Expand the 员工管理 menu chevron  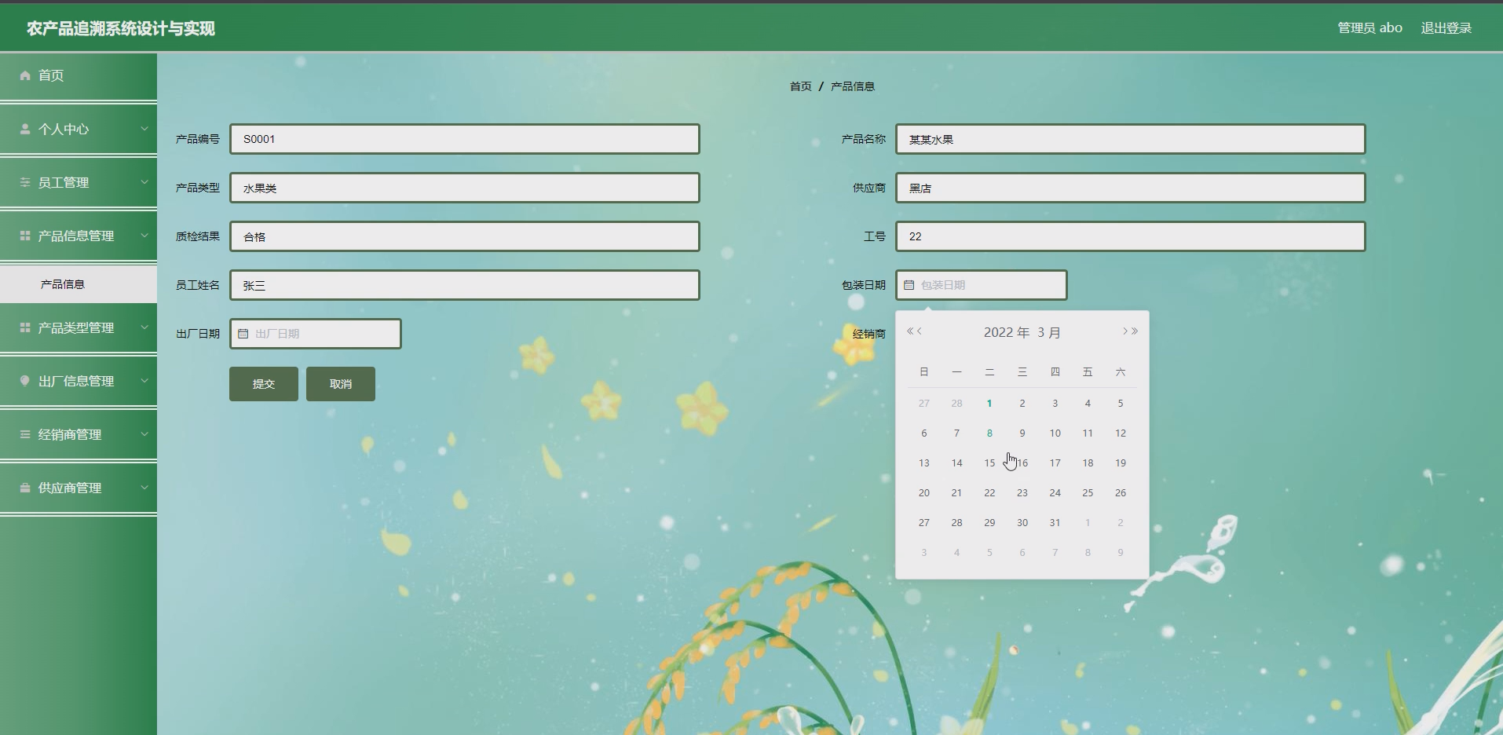(144, 182)
